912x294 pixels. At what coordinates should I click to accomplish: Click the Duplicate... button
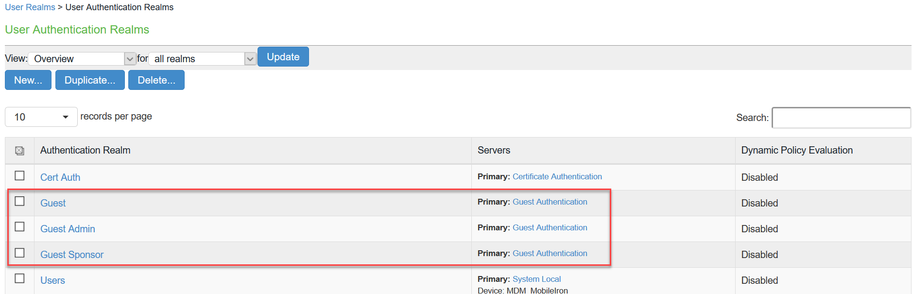coord(90,80)
